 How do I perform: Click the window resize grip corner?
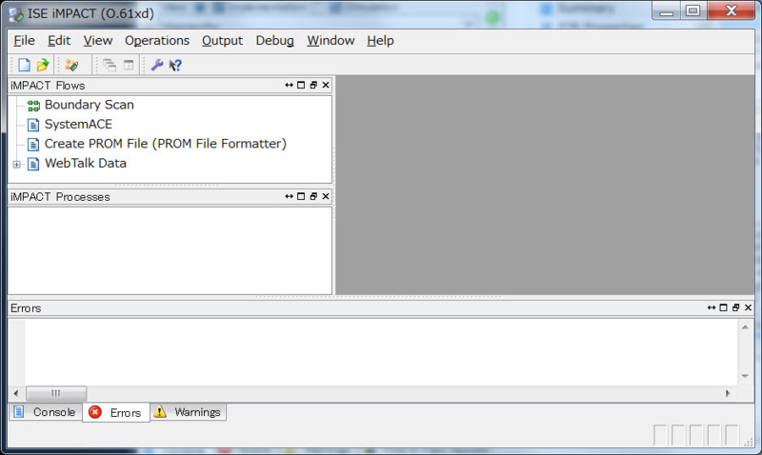[749, 440]
